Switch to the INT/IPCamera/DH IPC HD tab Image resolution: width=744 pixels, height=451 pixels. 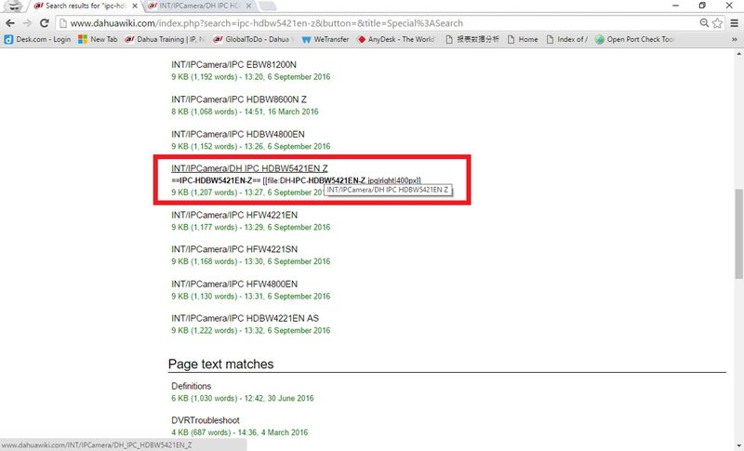click(199, 7)
